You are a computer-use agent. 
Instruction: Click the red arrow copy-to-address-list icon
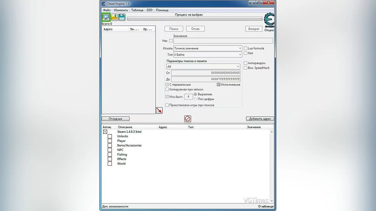pyautogui.click(x=159, y=110)
